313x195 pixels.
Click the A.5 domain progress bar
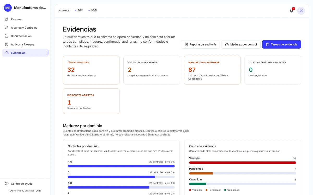[121, 166]
